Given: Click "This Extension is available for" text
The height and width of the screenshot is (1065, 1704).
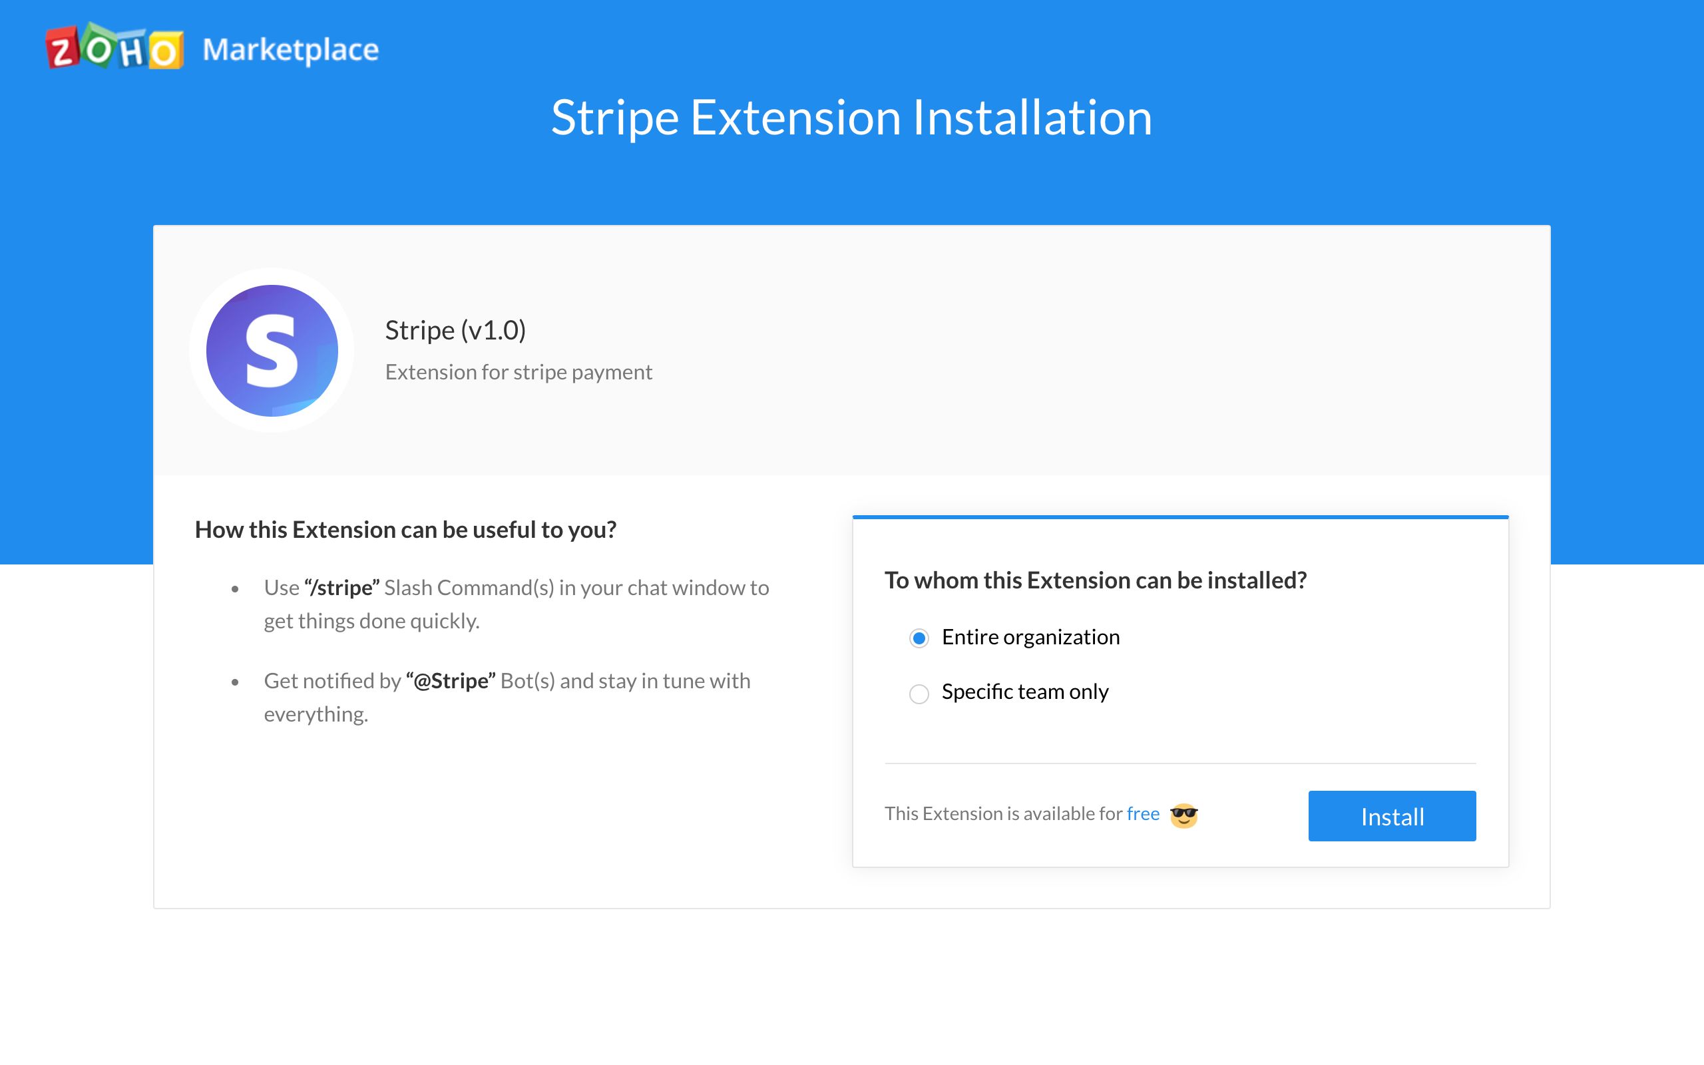Looking at the screenshot, I should click(1002, 813).
